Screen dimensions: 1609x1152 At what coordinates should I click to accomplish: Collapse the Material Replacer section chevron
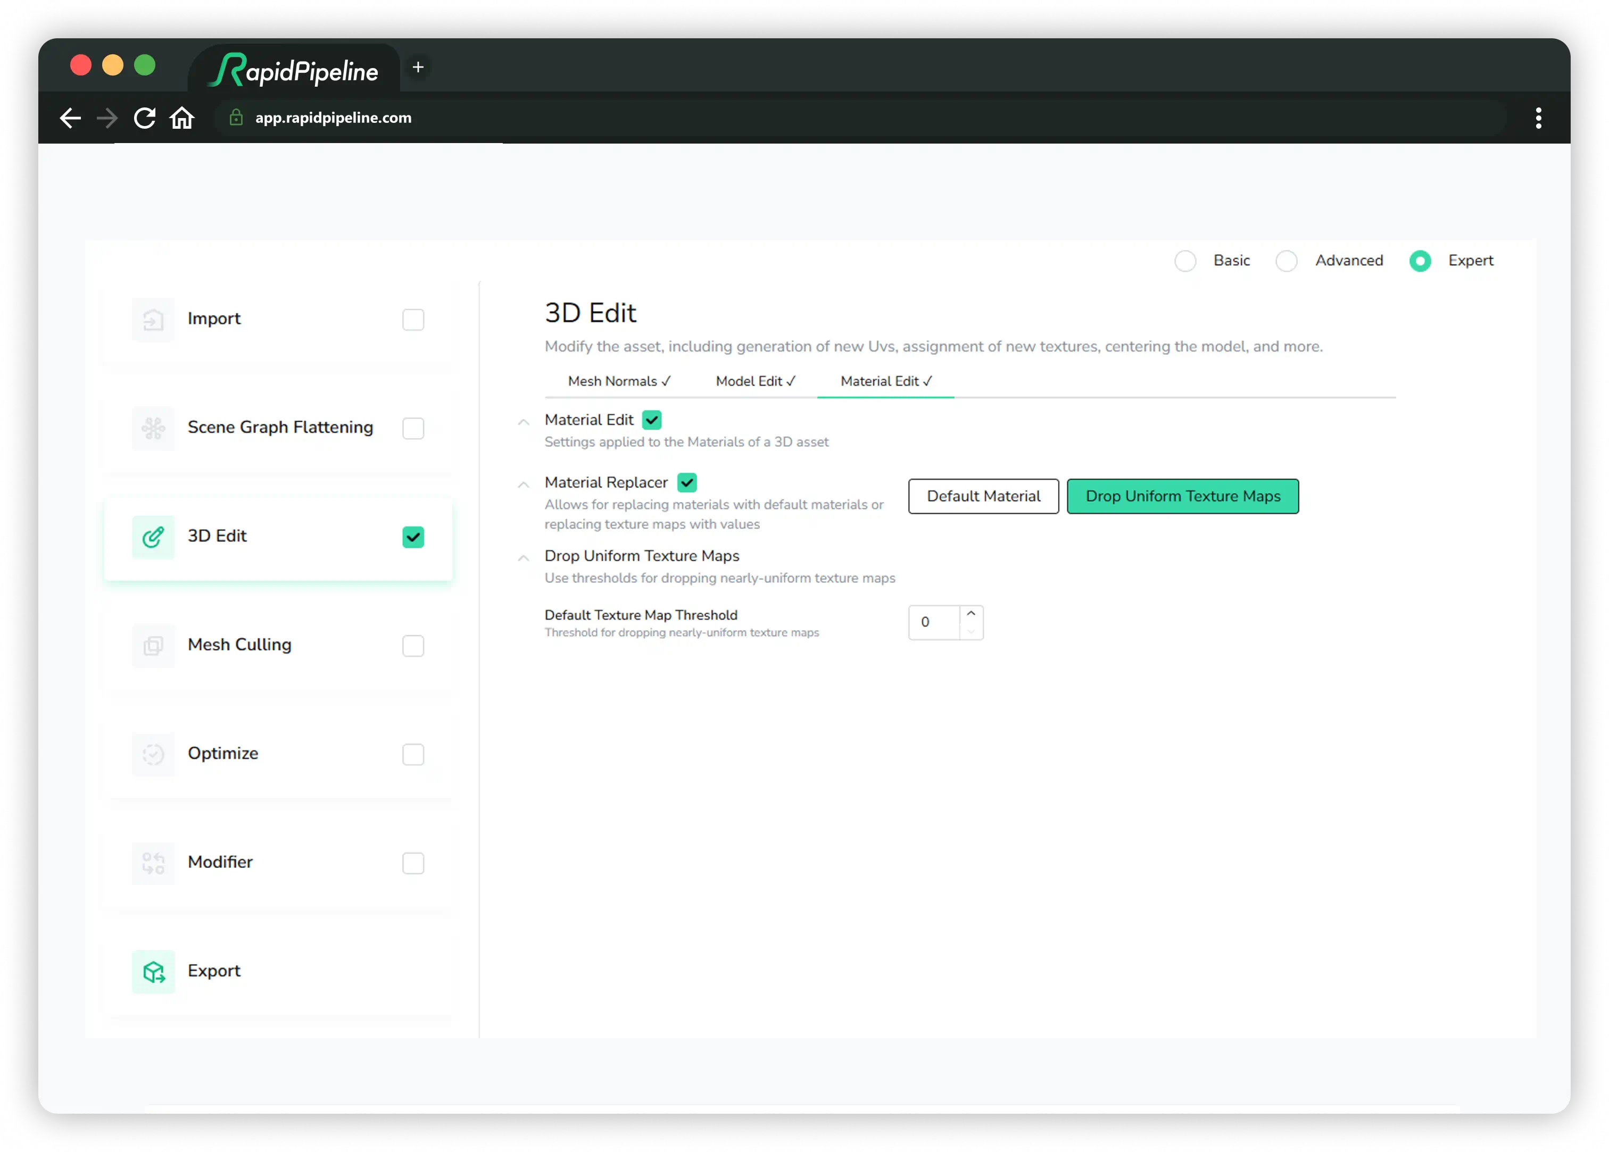tap(524, 485)
